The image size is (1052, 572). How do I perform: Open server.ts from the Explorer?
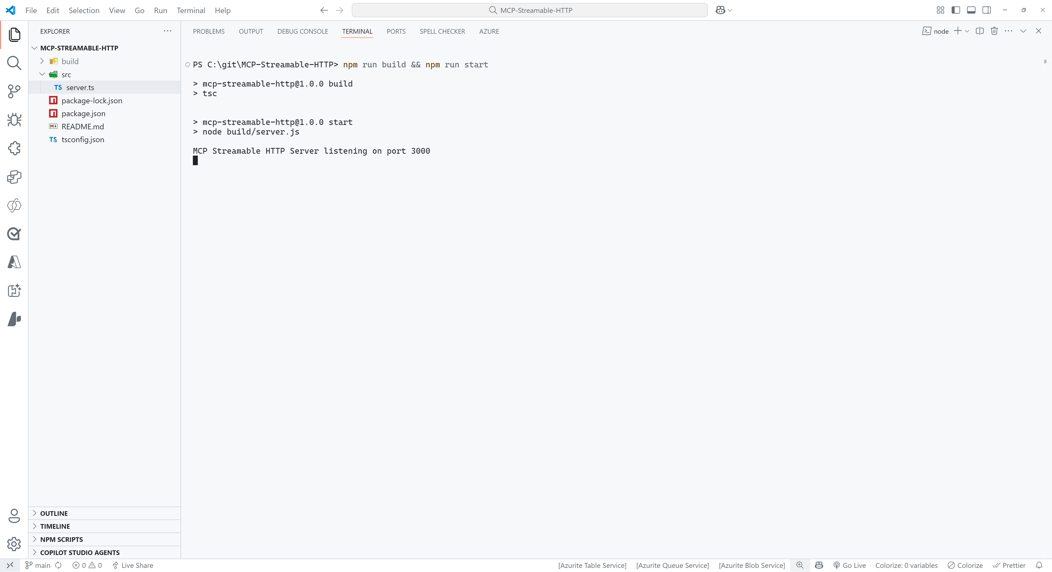(x=80, y=87)
